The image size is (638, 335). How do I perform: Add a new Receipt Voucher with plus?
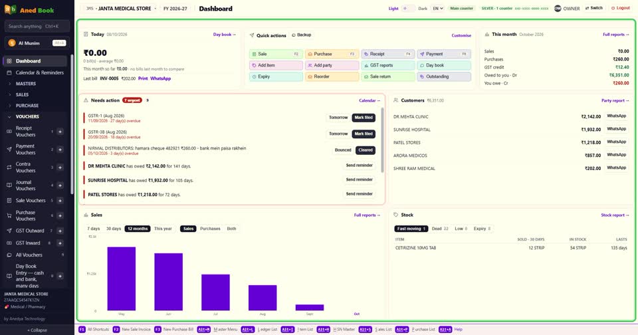pyautogui.click(x=60, y=132)
